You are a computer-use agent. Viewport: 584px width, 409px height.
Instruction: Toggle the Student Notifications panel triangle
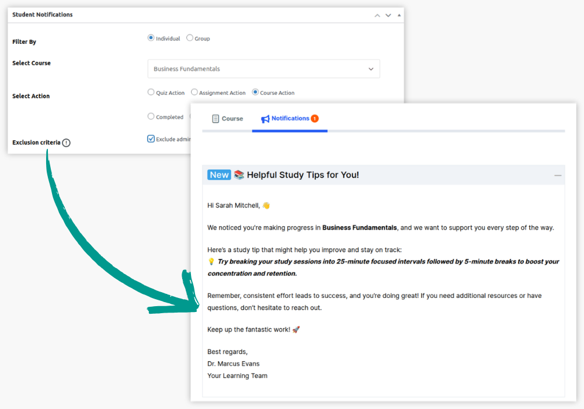pyautogui.click(x=399, y=15)
